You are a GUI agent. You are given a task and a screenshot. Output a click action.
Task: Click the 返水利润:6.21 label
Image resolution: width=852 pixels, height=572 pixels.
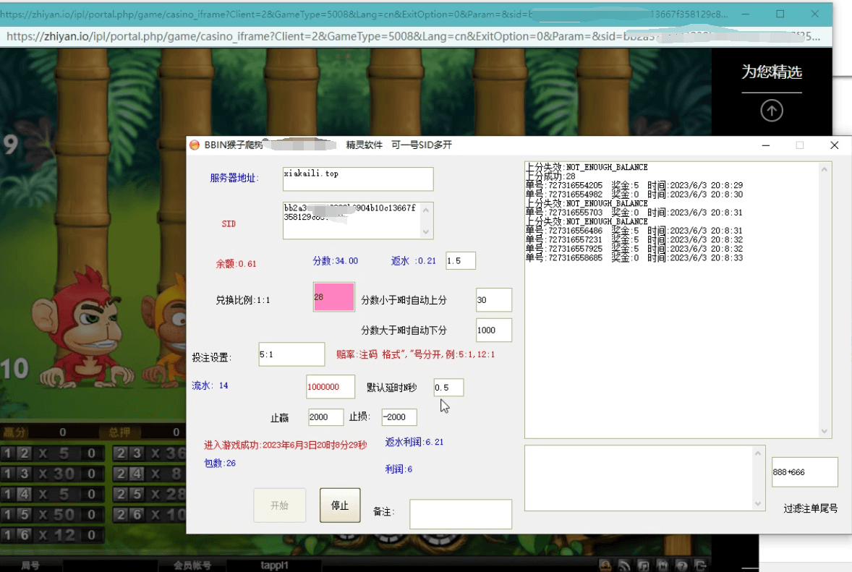tap(414, 442)
